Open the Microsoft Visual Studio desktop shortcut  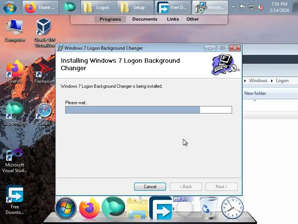click(x=15, y=161)
